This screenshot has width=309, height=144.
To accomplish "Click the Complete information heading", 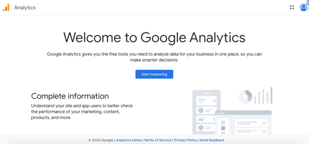I will coord(70,96).
